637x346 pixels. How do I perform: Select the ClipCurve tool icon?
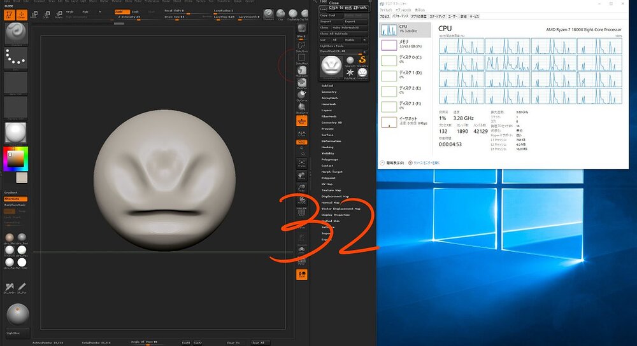point(302,96)
